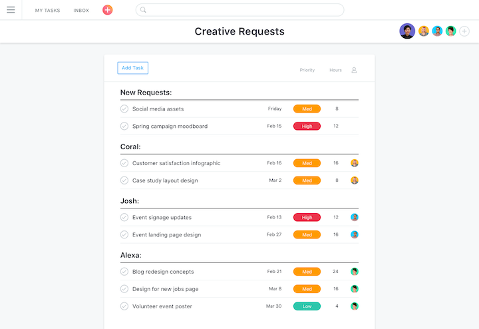Open the hamburger sidebar menu
The image size is (479, 329).
tap(11, 10)
